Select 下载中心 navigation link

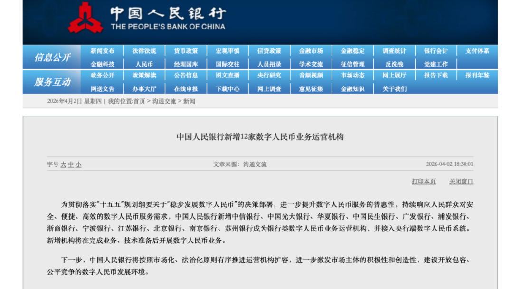[228, 89]
